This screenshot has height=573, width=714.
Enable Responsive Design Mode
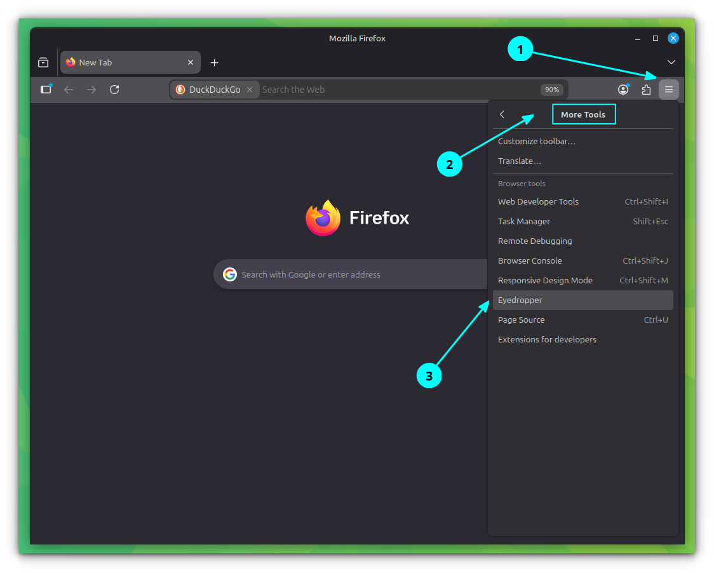(x=583, y=280)
